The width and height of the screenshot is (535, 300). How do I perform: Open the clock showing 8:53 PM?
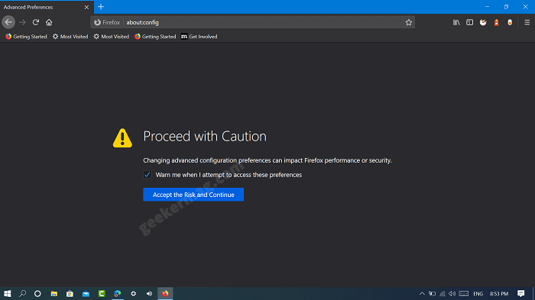499,294
